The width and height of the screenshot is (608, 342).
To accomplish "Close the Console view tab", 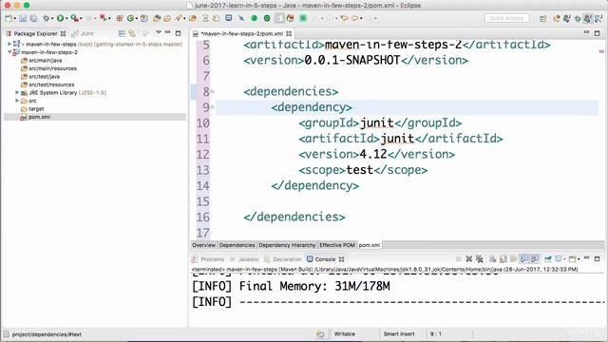I will (x=342, y=259).
